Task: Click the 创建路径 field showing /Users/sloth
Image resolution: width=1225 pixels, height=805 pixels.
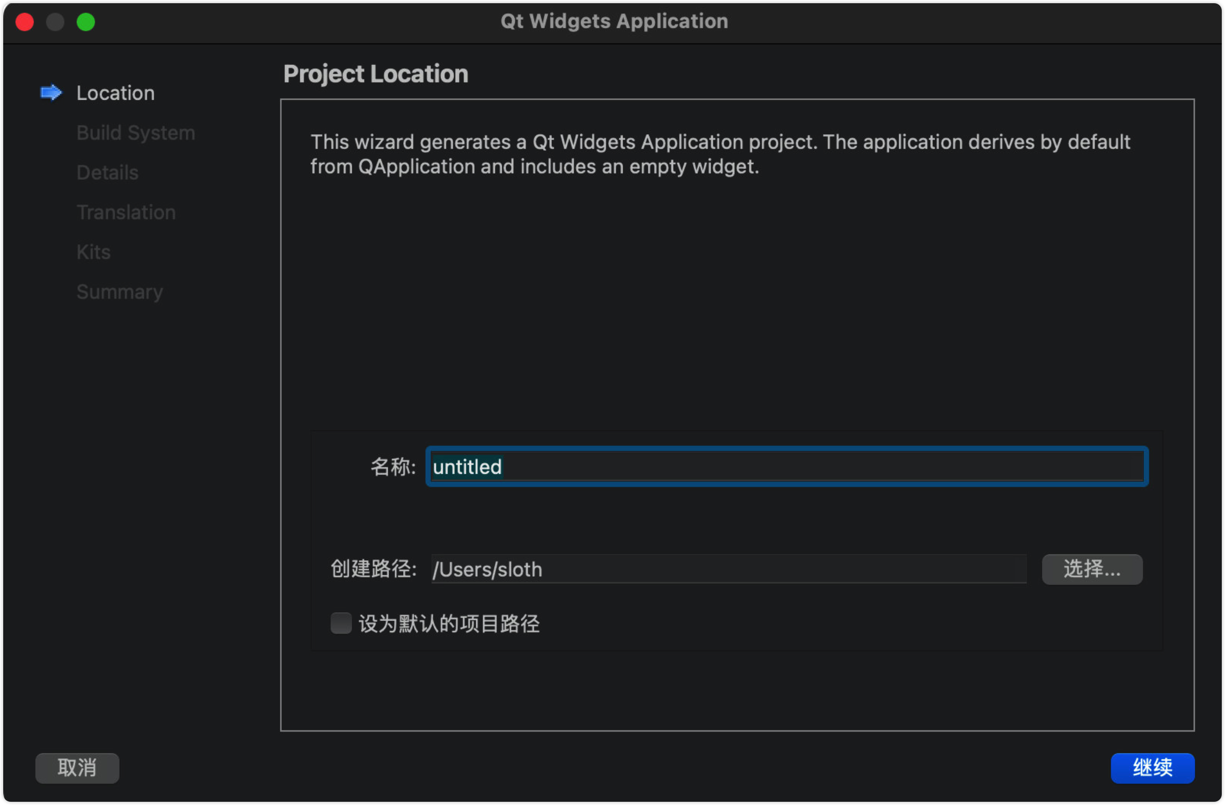Action: point(728,569)
